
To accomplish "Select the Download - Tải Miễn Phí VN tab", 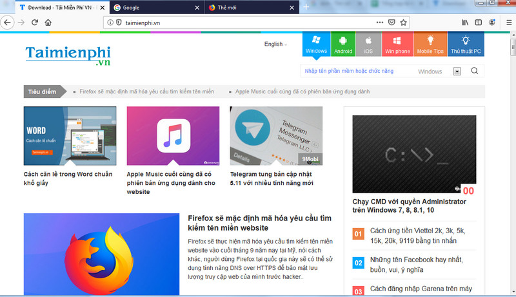I will (62, 7).
